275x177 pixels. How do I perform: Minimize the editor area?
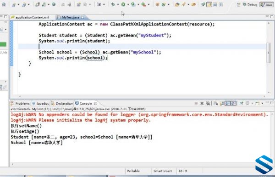point(267,16)
